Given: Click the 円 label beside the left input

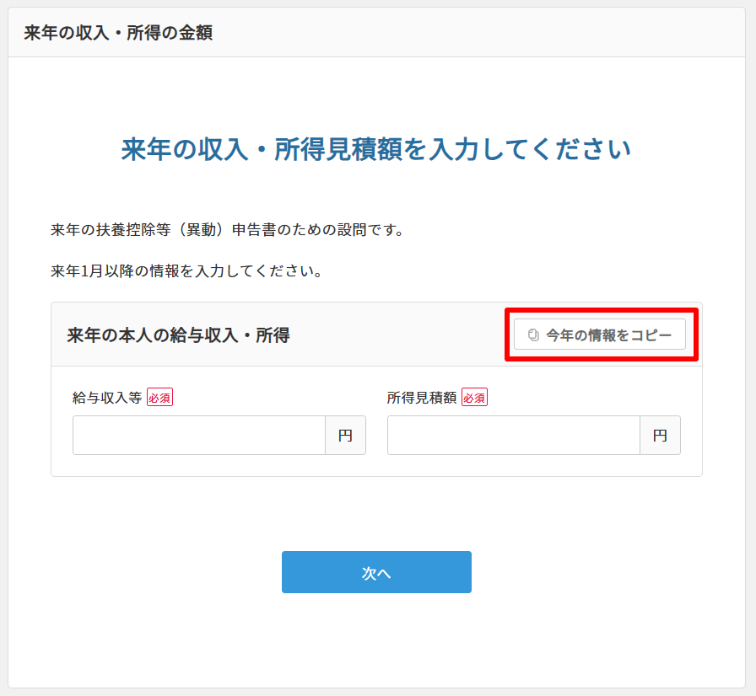Looking at the screenshot, I should [x=345, y=435].
